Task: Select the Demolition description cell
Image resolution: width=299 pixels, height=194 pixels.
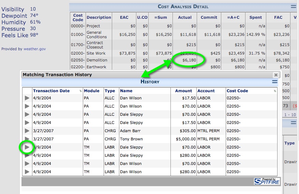Action: click(x=97, y=60)
